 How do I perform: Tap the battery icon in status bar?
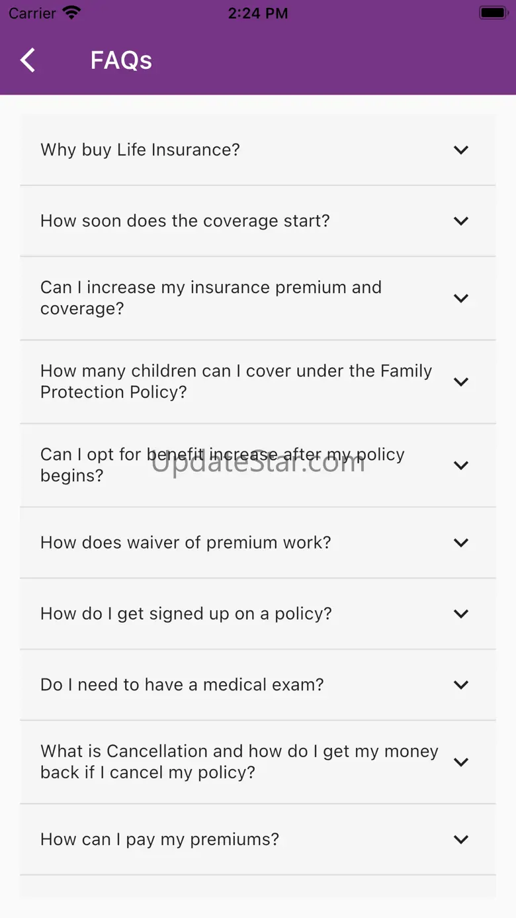[x=493, y=13]
